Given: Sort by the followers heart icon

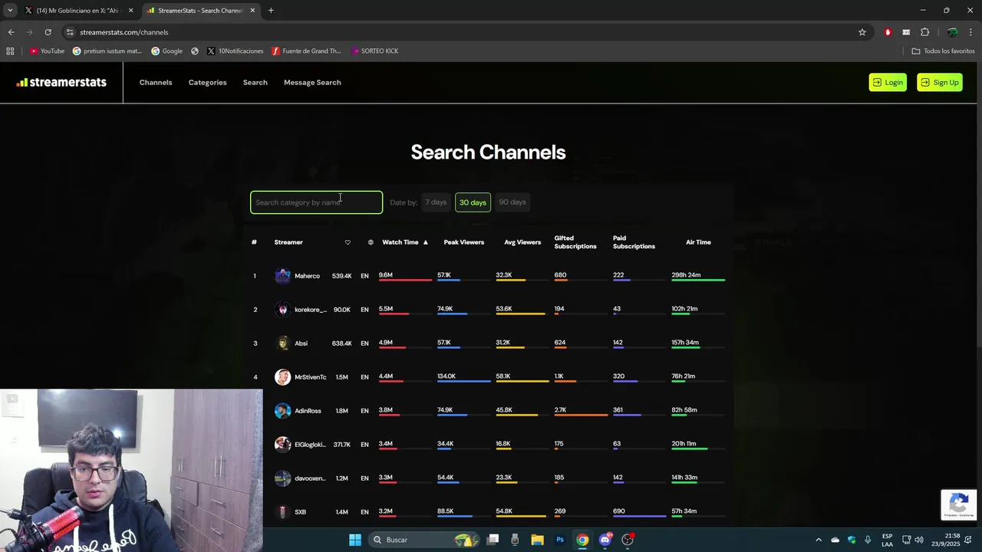Looking at the screenshot, I should pyautogui.click(x=348, y=242).
